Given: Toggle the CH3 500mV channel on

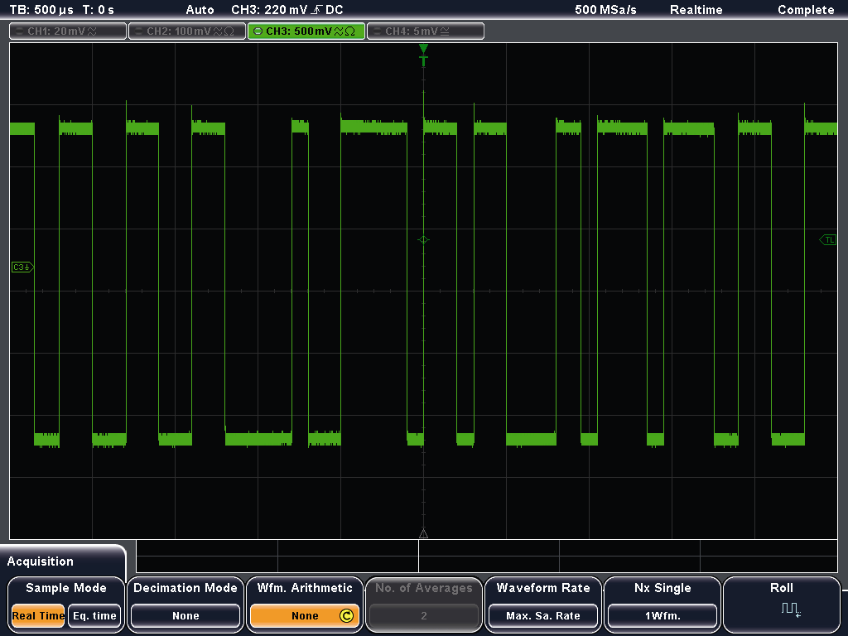Looking at the screenshot, I should point(306,31).
